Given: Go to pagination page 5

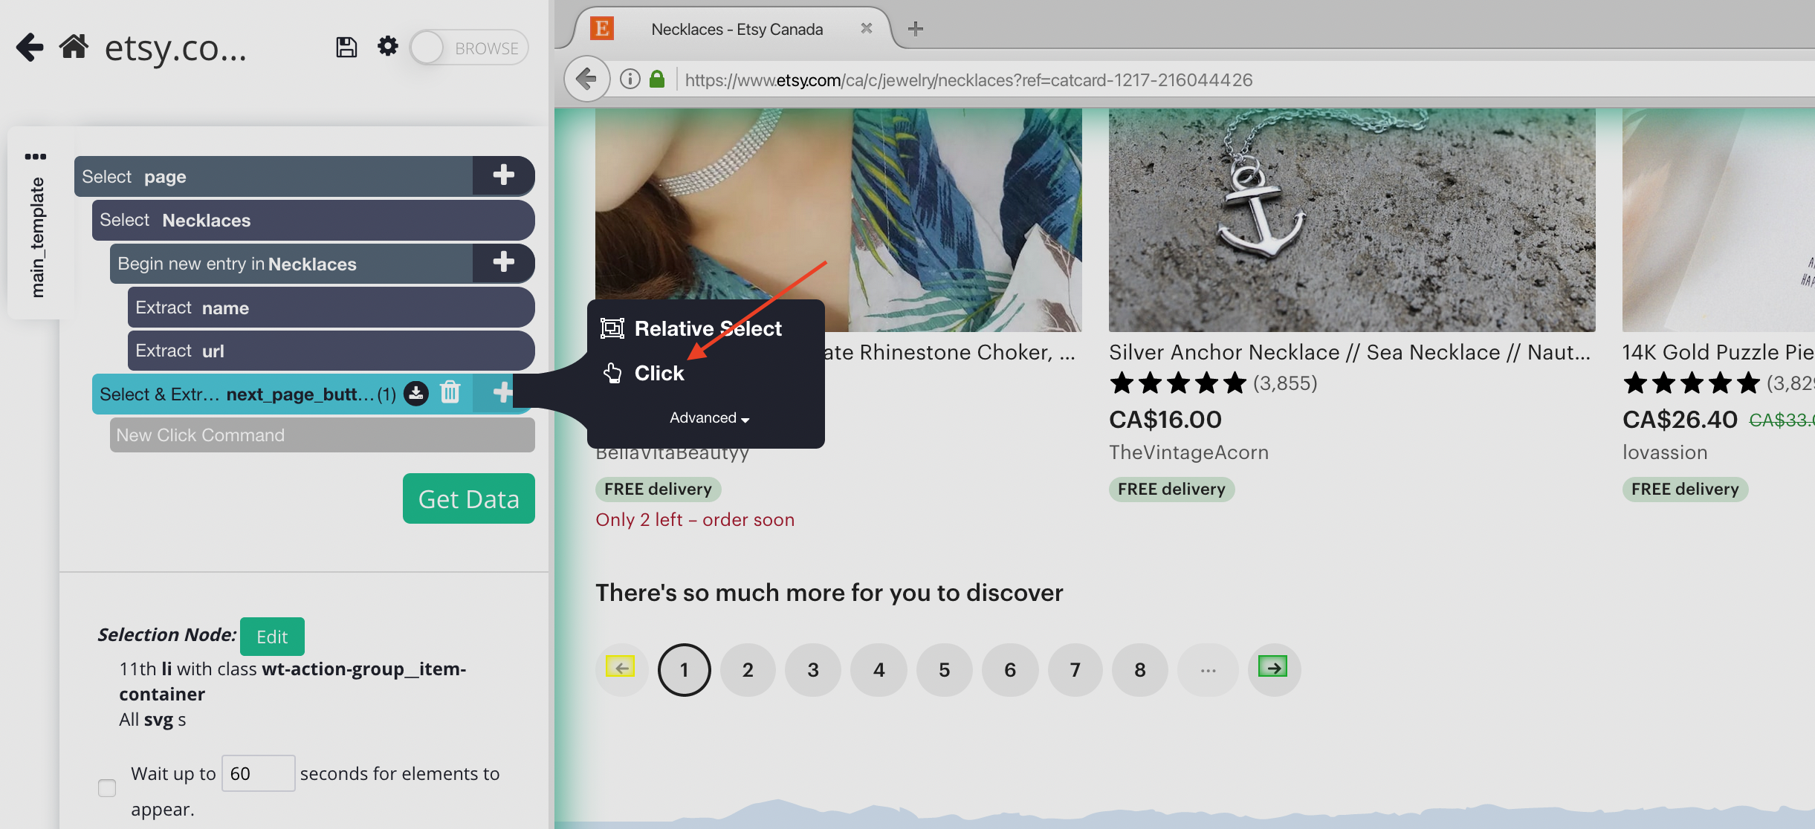Looking at the screenshot, I should (x=944, y=669).
